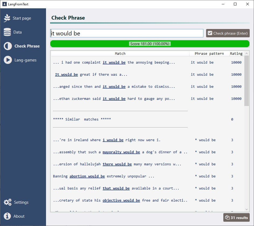254x226 pixels.
Task: Close the LangFromText window
Action: point(248,4)
